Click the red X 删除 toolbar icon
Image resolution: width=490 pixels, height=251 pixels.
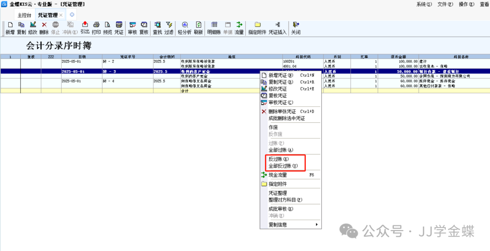tap(44, 28)
